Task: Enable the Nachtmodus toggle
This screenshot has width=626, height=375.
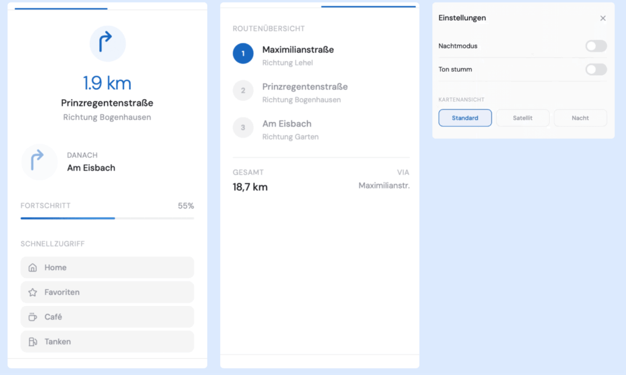Action: [595, 46]
